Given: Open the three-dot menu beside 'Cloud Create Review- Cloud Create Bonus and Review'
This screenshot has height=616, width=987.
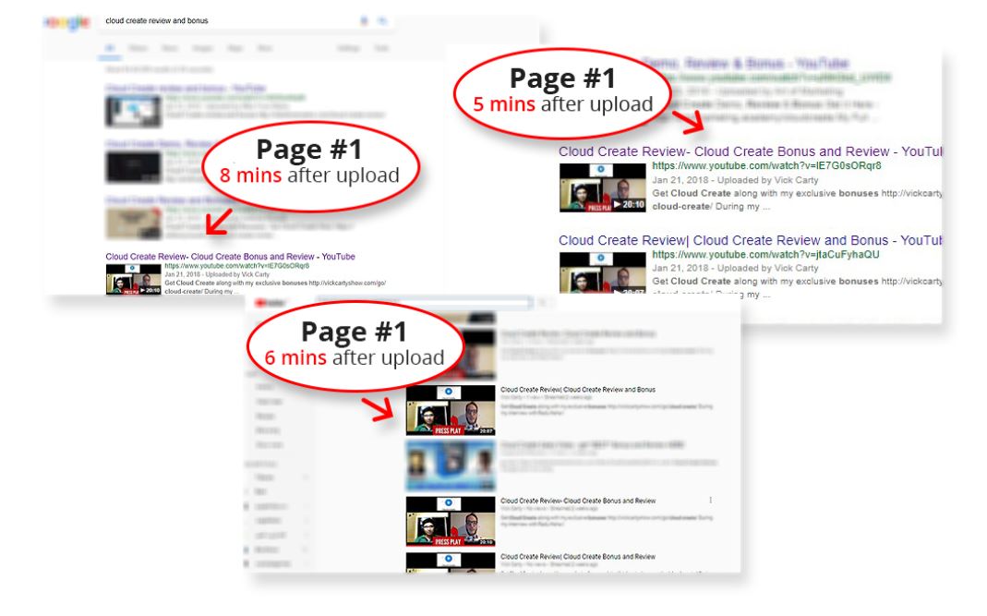Looking at the screenshot, I should click(711, 501).
